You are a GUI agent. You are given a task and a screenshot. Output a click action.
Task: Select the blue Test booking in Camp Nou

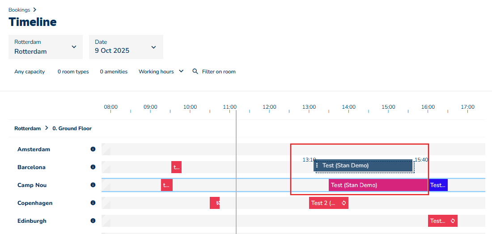point(438,185)
